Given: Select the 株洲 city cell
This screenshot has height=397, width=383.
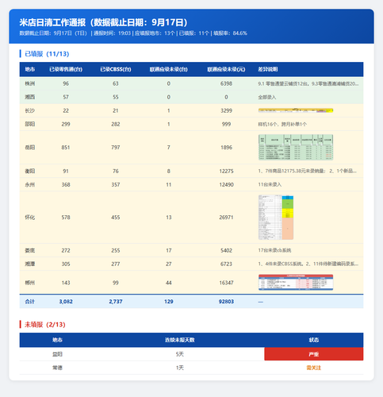Looking at the screenshot, I should (30, 83).
